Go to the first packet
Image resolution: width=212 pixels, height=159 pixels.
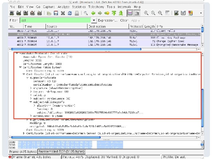(114, 13)
